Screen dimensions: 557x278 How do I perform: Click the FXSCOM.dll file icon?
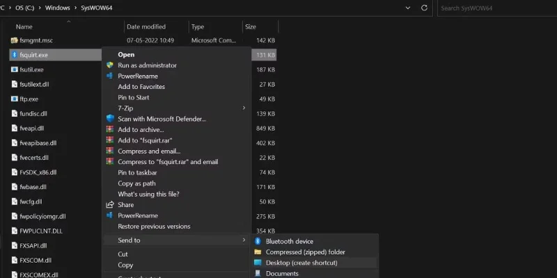click(x=14, y=260)
